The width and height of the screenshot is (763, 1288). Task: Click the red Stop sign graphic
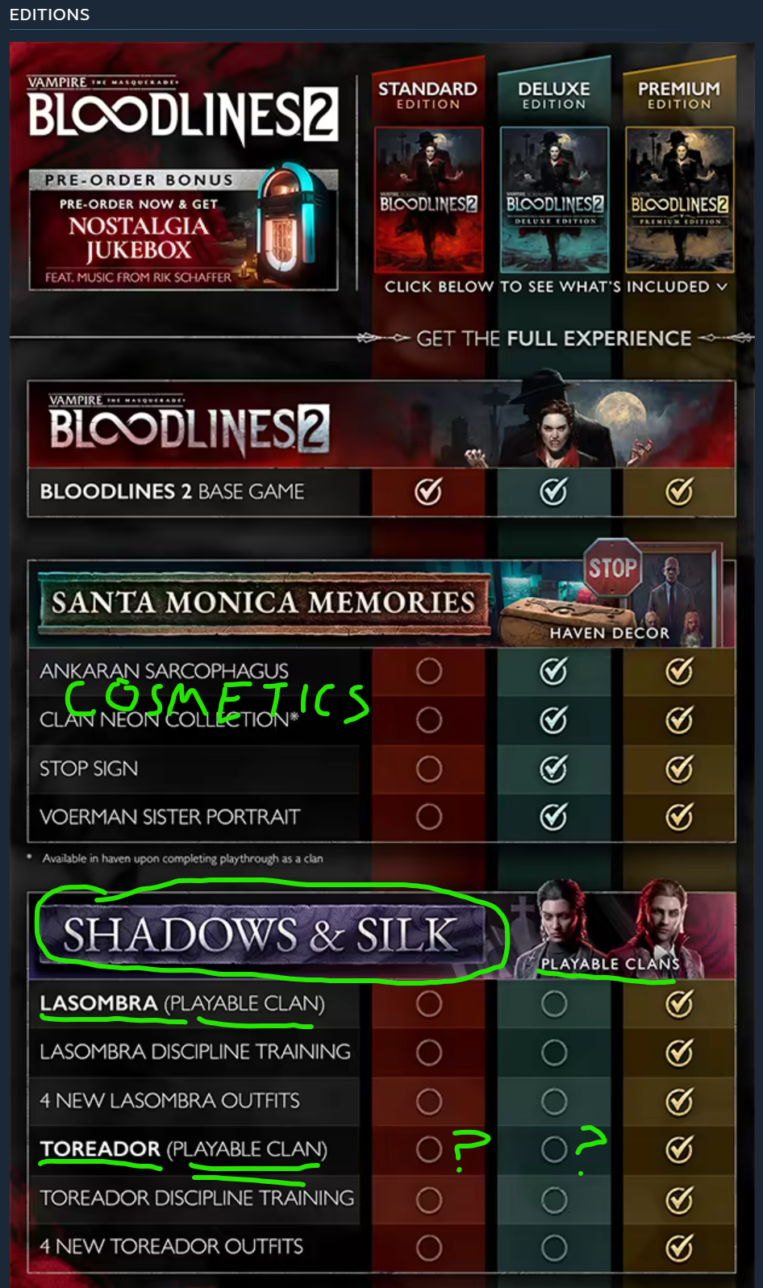click(612, 568)
